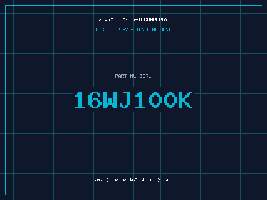Viewport: 267px width, 200px height.
Task: Click the zero just before letter K
Action: tap(171, 100)
